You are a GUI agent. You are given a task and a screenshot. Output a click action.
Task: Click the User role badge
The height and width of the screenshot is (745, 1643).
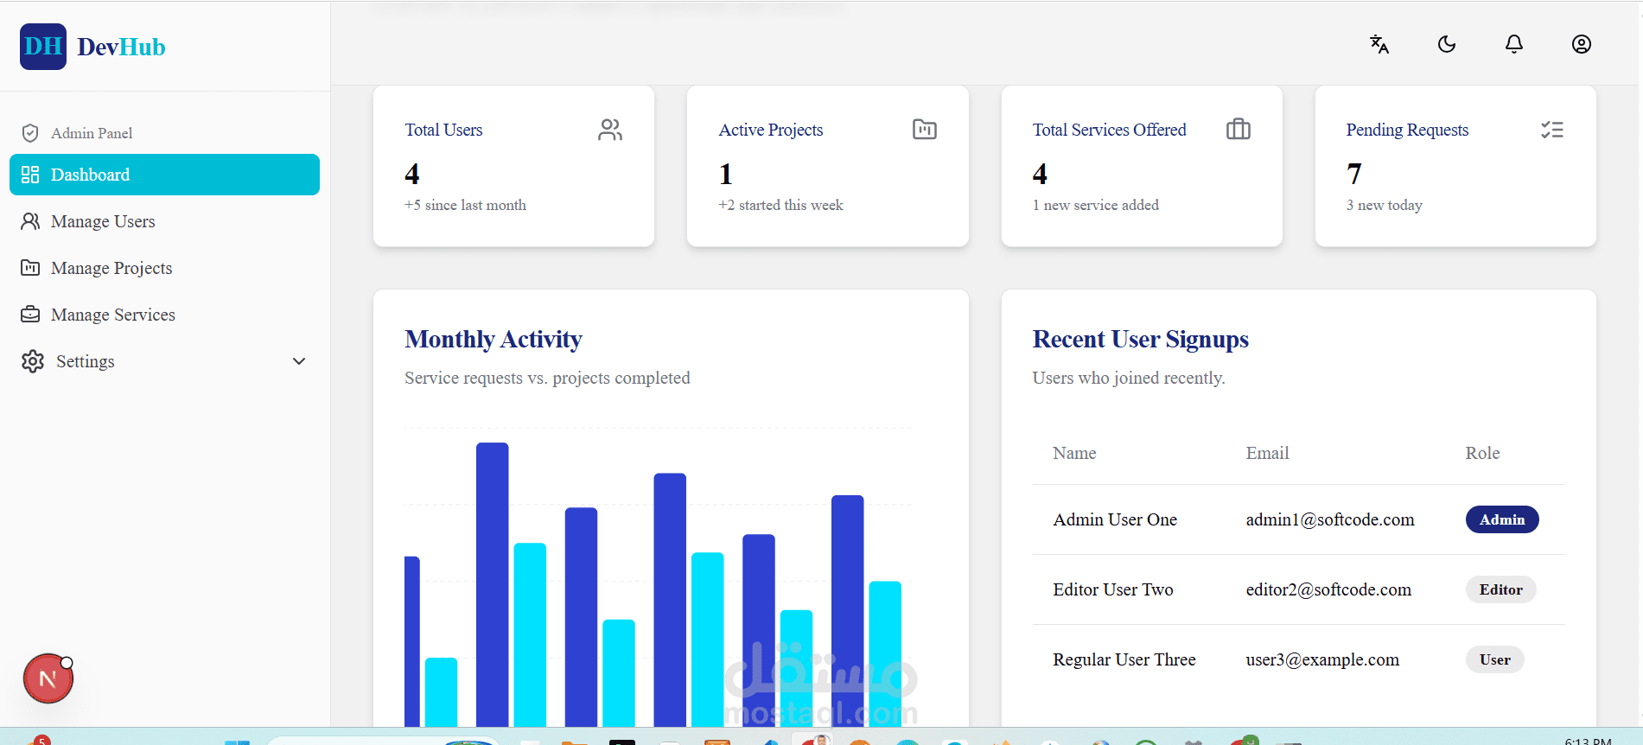[1495, 659]
